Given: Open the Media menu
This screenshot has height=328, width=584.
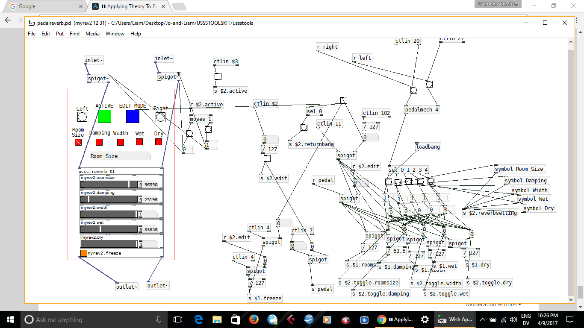Looking at the screenshot, I should click(92, 34).
